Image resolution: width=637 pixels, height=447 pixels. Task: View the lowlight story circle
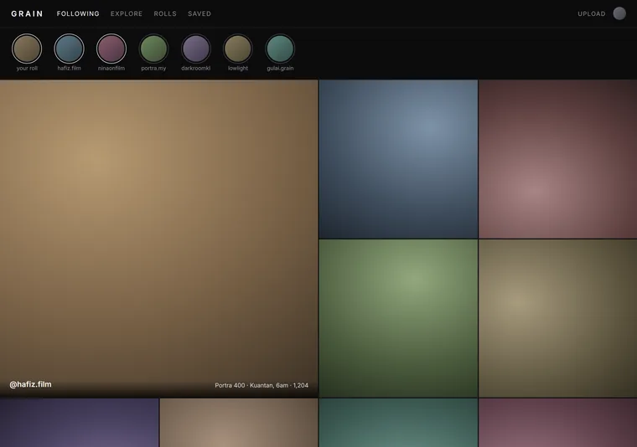click(238, 49)
